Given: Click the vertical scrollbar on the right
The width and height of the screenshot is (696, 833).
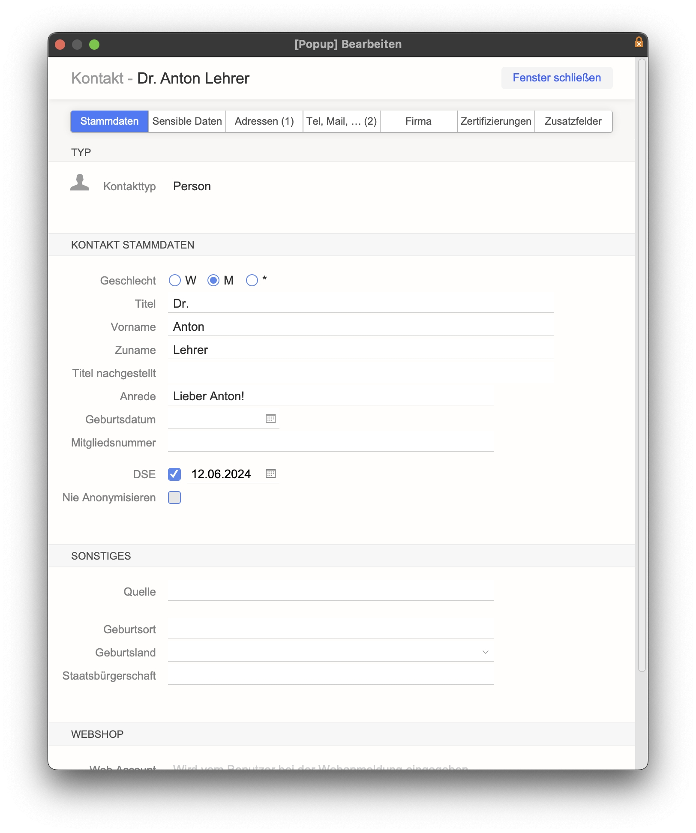Looking at the screenshot, I should (x=642, y=364).
